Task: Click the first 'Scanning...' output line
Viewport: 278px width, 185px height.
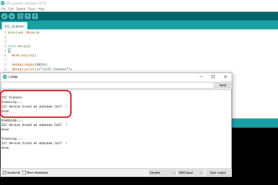Action: [x=11, y=102]
